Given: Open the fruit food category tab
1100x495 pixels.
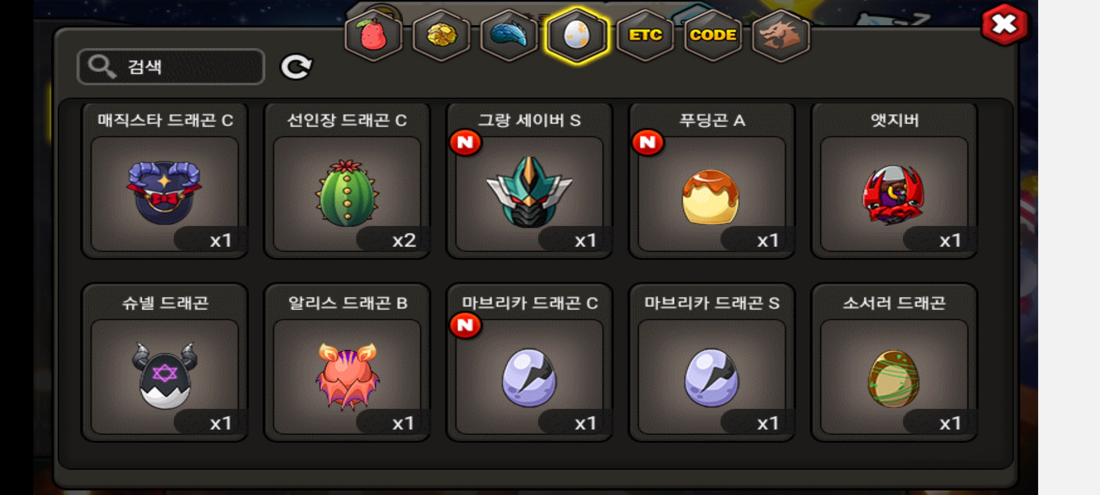Looking at the screenshot, I should point(374,35).
